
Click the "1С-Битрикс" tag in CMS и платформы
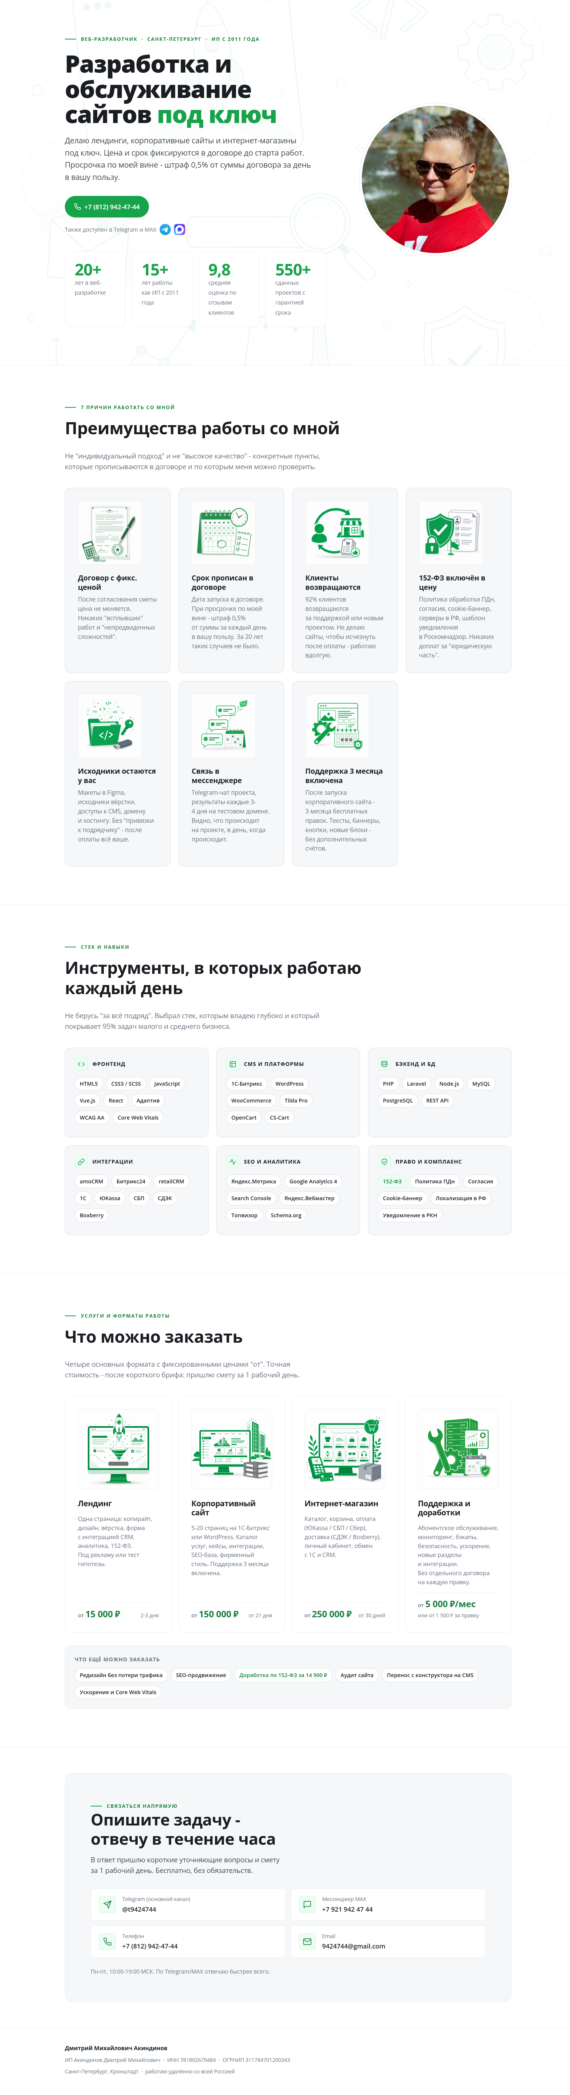pyautogui.click(x=246, y=1083)
